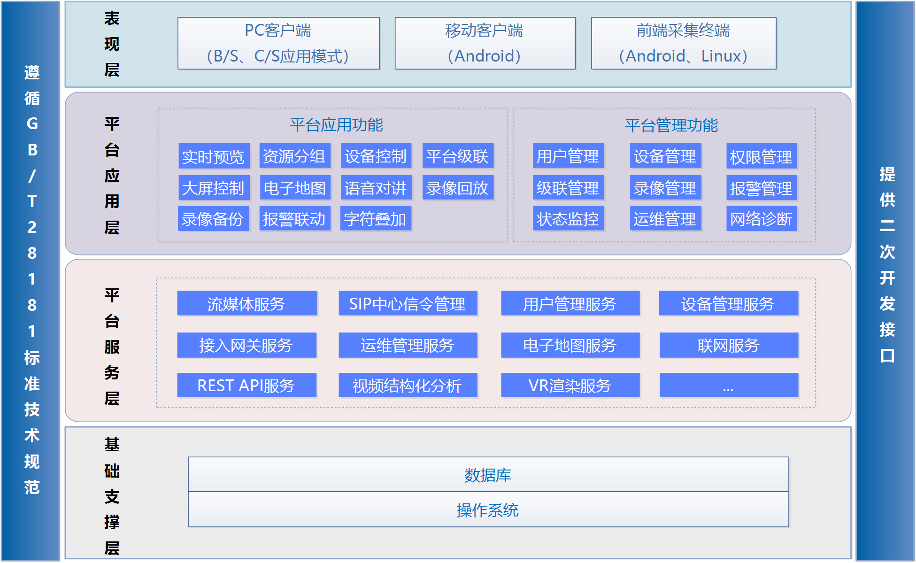Click the 权限管理 block
The width and height of the screenshot is (916, 563).
(762, 156)
